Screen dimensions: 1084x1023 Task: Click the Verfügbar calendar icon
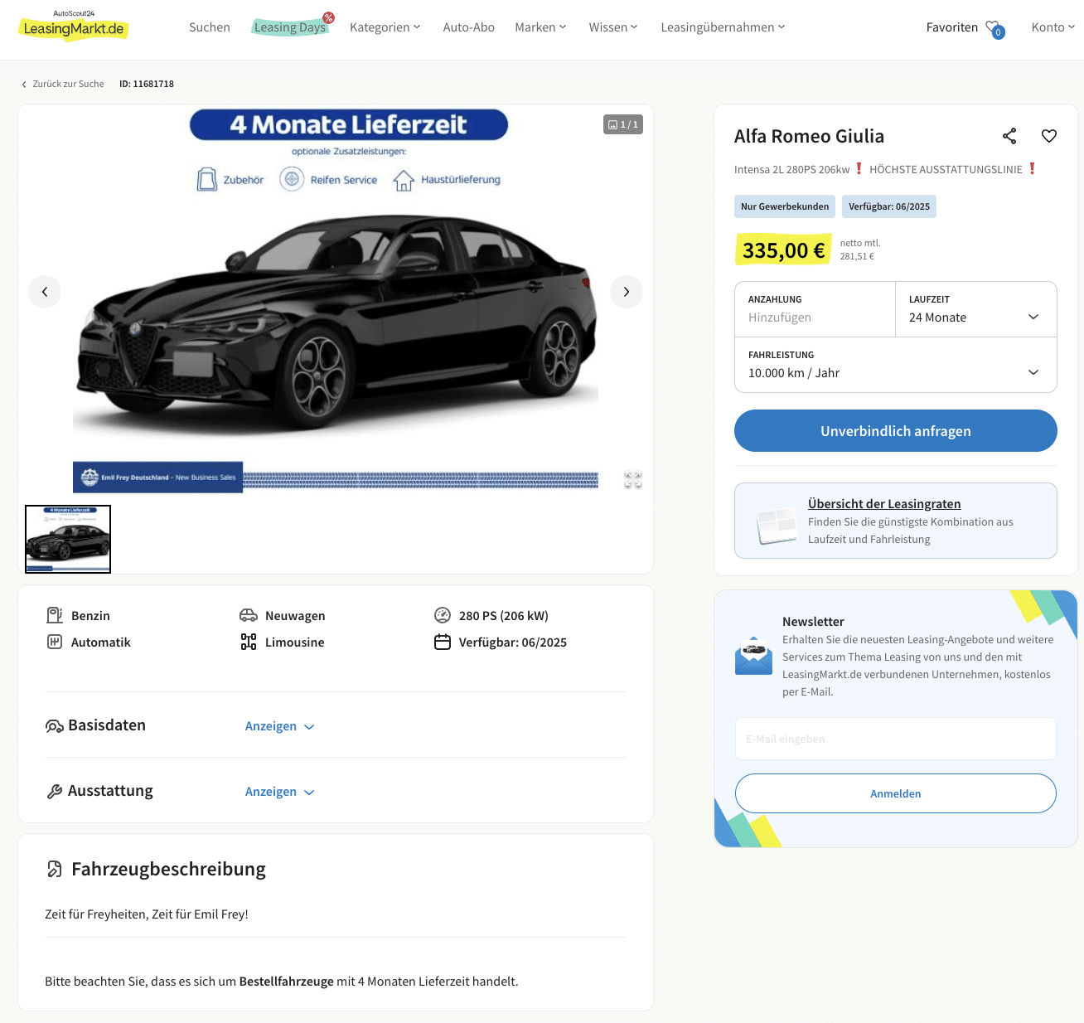pyautogui.click(x=443, y=642)
